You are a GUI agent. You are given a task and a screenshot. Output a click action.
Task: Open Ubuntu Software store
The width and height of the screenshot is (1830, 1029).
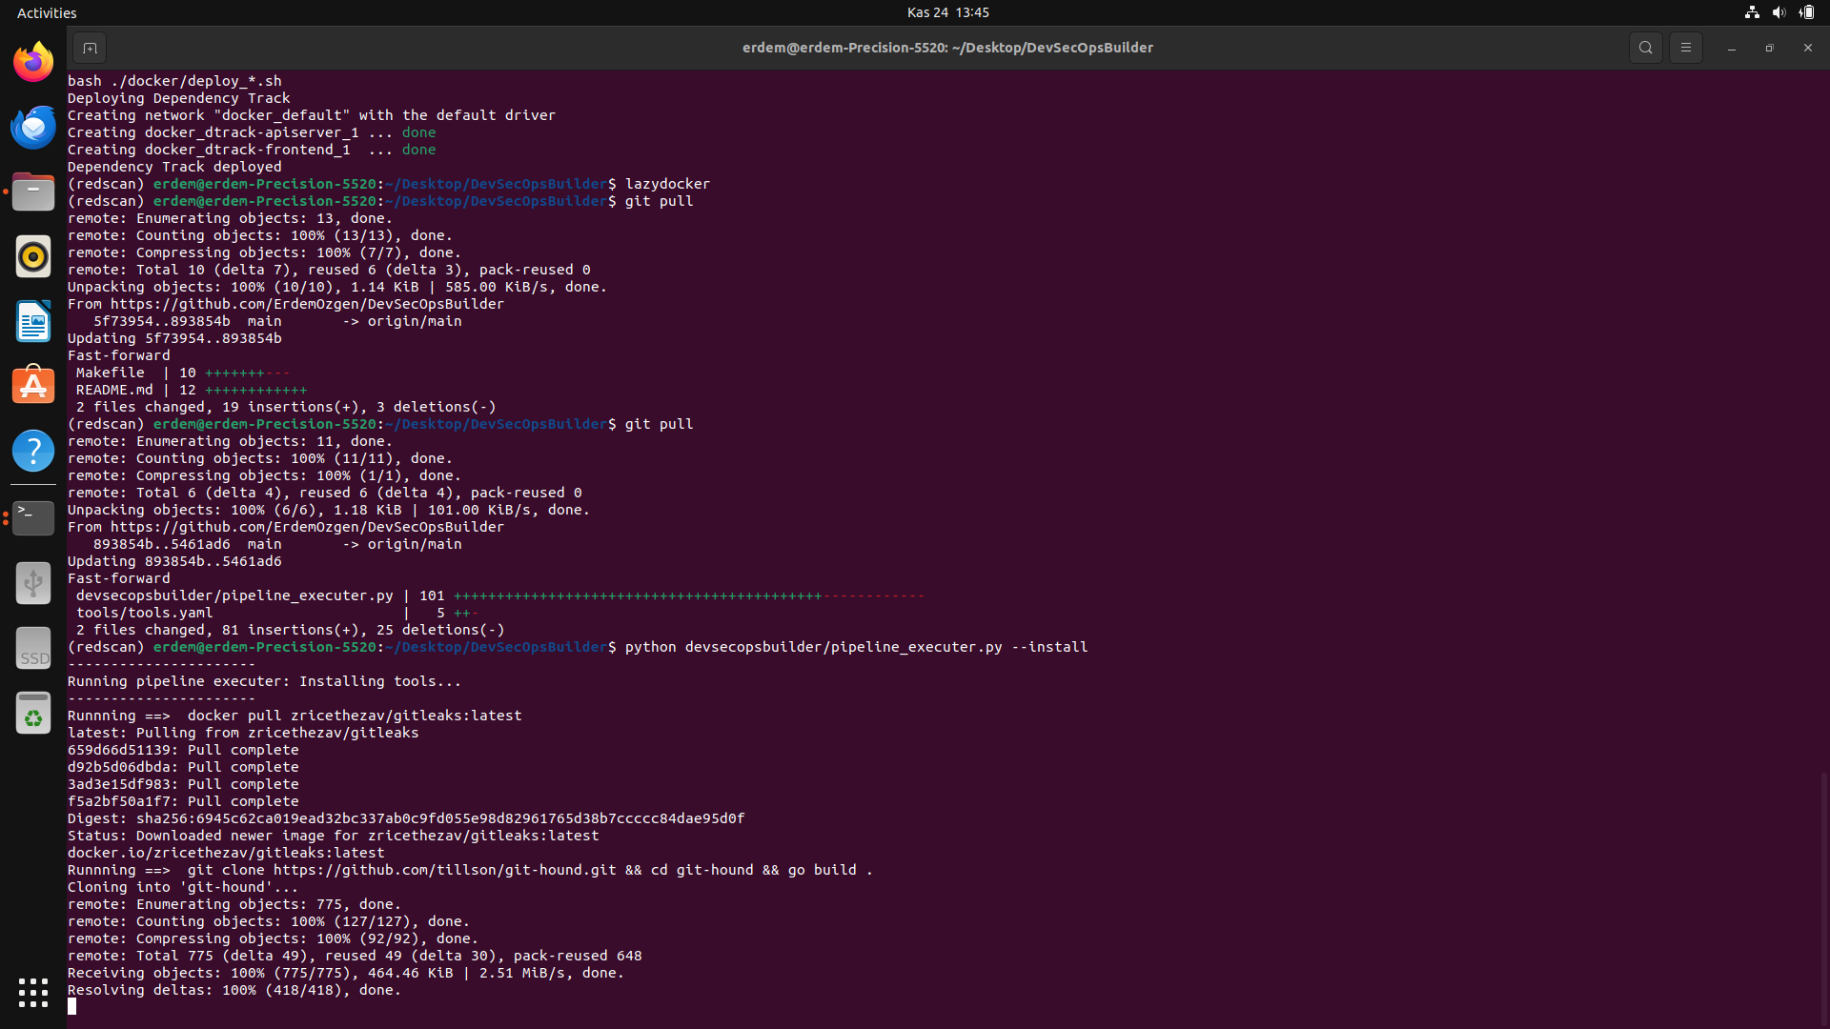tap(33, 386)
